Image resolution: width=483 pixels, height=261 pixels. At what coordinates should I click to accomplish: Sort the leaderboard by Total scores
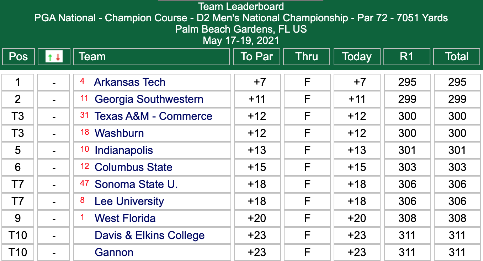point(457,56)
